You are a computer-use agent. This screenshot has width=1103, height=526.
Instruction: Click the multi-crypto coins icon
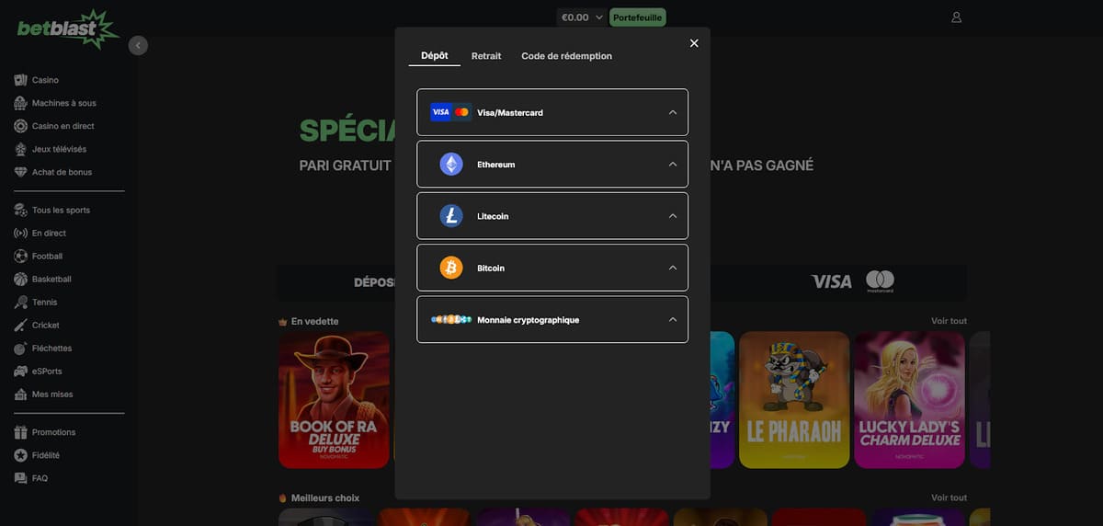(x=451, y=319)
